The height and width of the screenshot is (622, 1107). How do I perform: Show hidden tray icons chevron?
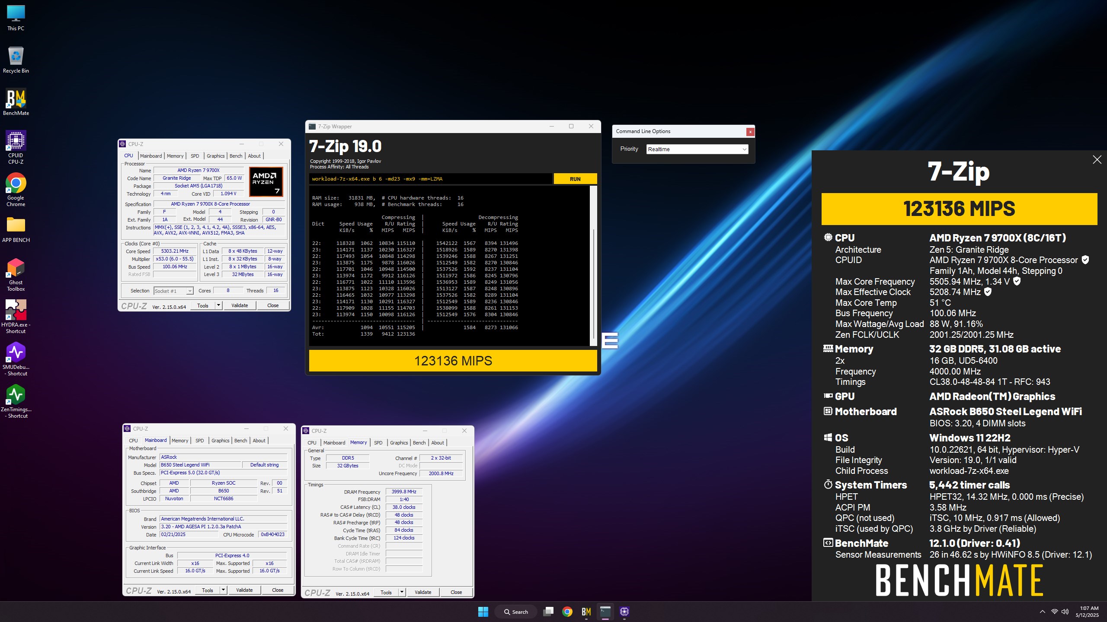click(x=1043, y=612)
